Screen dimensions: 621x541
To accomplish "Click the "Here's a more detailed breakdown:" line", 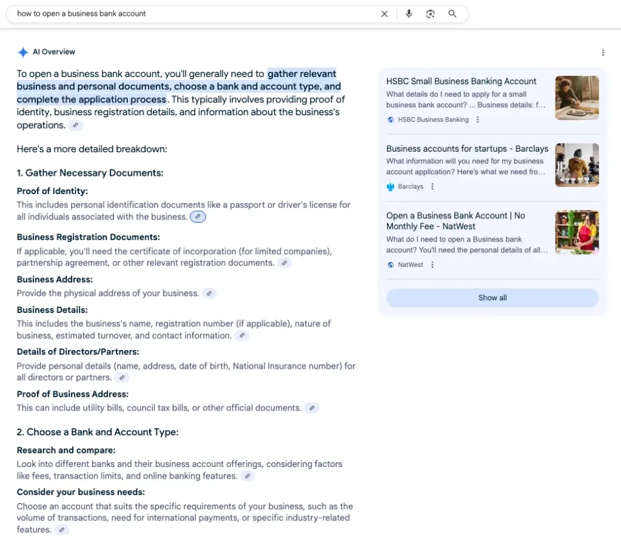I will coord(92,149).
